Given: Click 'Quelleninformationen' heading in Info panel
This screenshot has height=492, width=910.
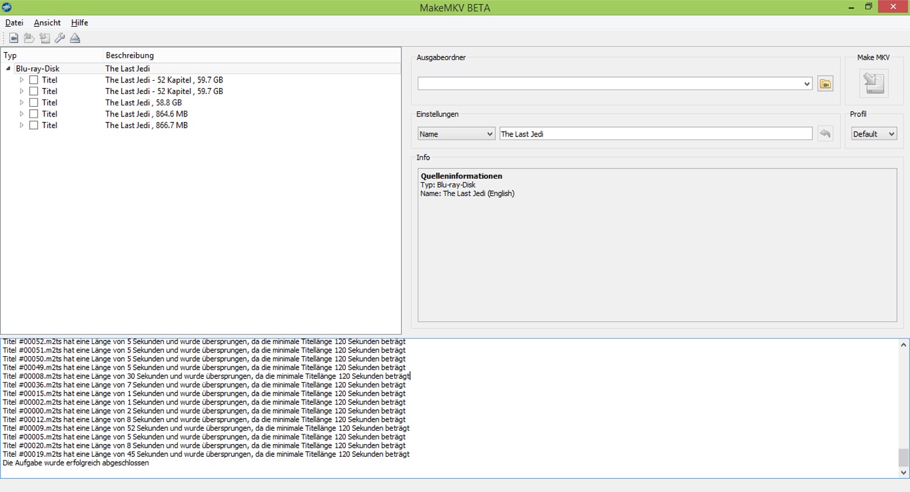Looking at the screenshot, I should coord(462,176).
